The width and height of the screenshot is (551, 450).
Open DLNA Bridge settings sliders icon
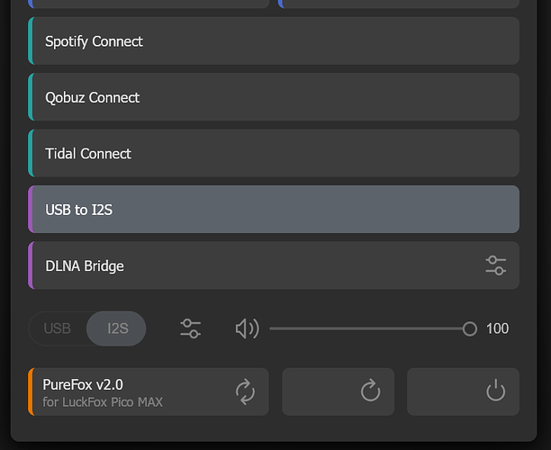point(495,265)
